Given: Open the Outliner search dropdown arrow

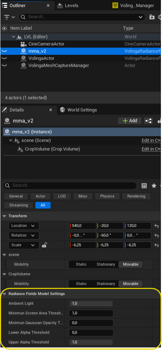Looking at the screenshot, I should point(141,17).
